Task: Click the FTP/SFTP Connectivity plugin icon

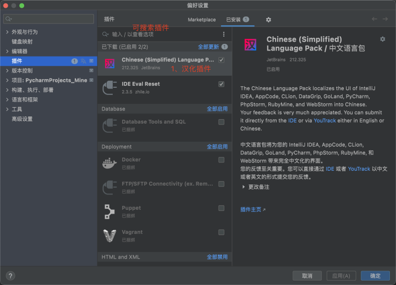Action: pyautogui.click(x=109, y=187)
